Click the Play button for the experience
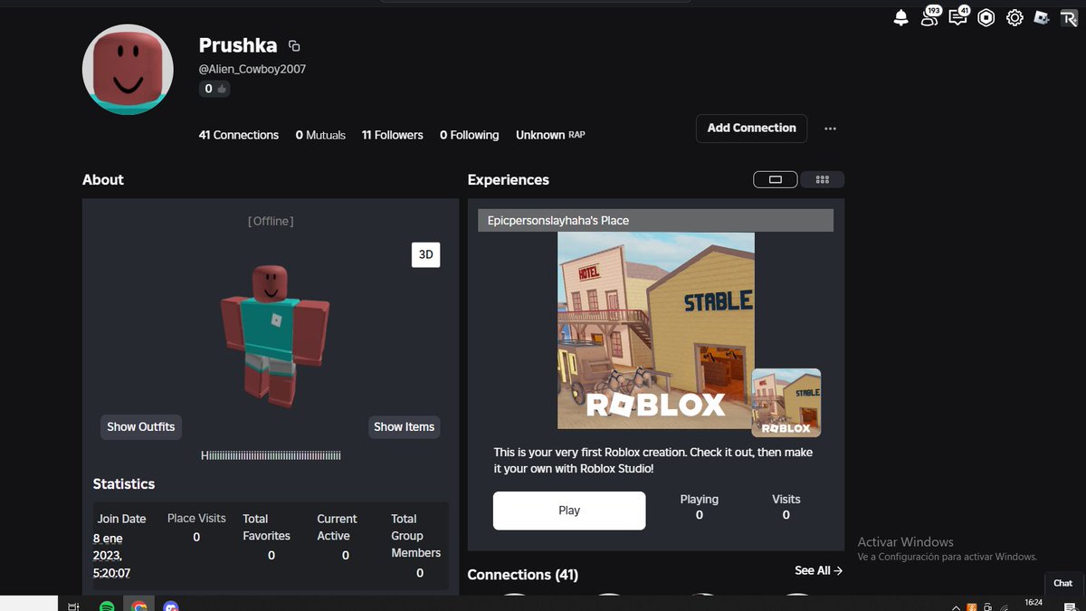The image size is (1086, 611). [x=569, y=511]
